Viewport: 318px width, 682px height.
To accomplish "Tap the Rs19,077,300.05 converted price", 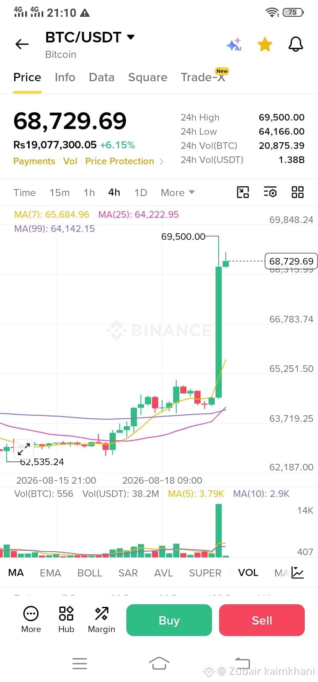I will pos(55,145).
